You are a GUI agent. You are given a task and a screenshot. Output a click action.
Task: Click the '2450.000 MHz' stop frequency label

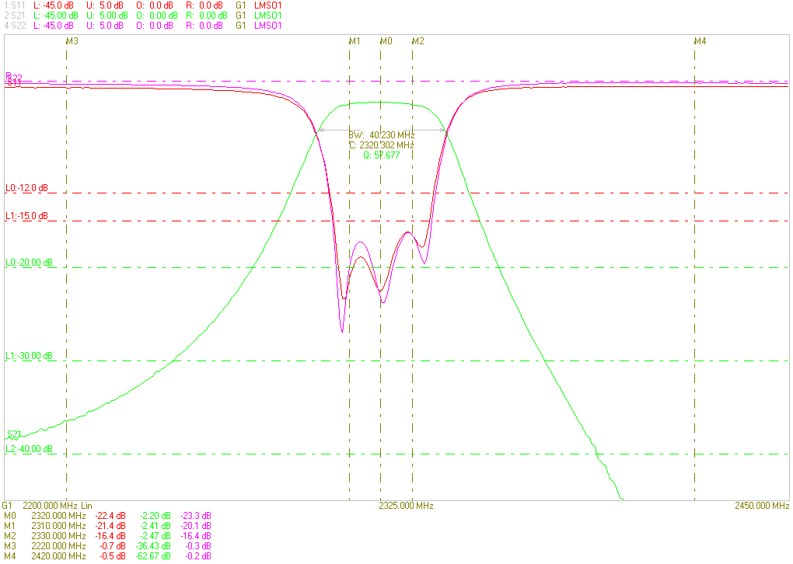(762, 506)
